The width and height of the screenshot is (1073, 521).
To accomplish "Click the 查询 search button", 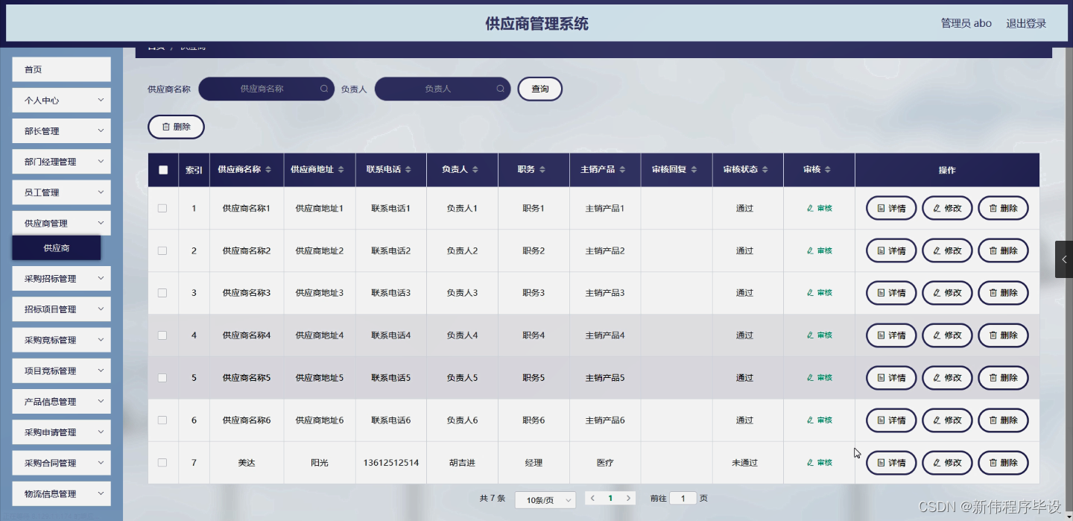I will click(539, 89).
